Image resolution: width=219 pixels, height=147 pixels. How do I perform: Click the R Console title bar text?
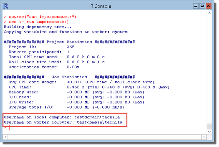click(x=109, y=6)
